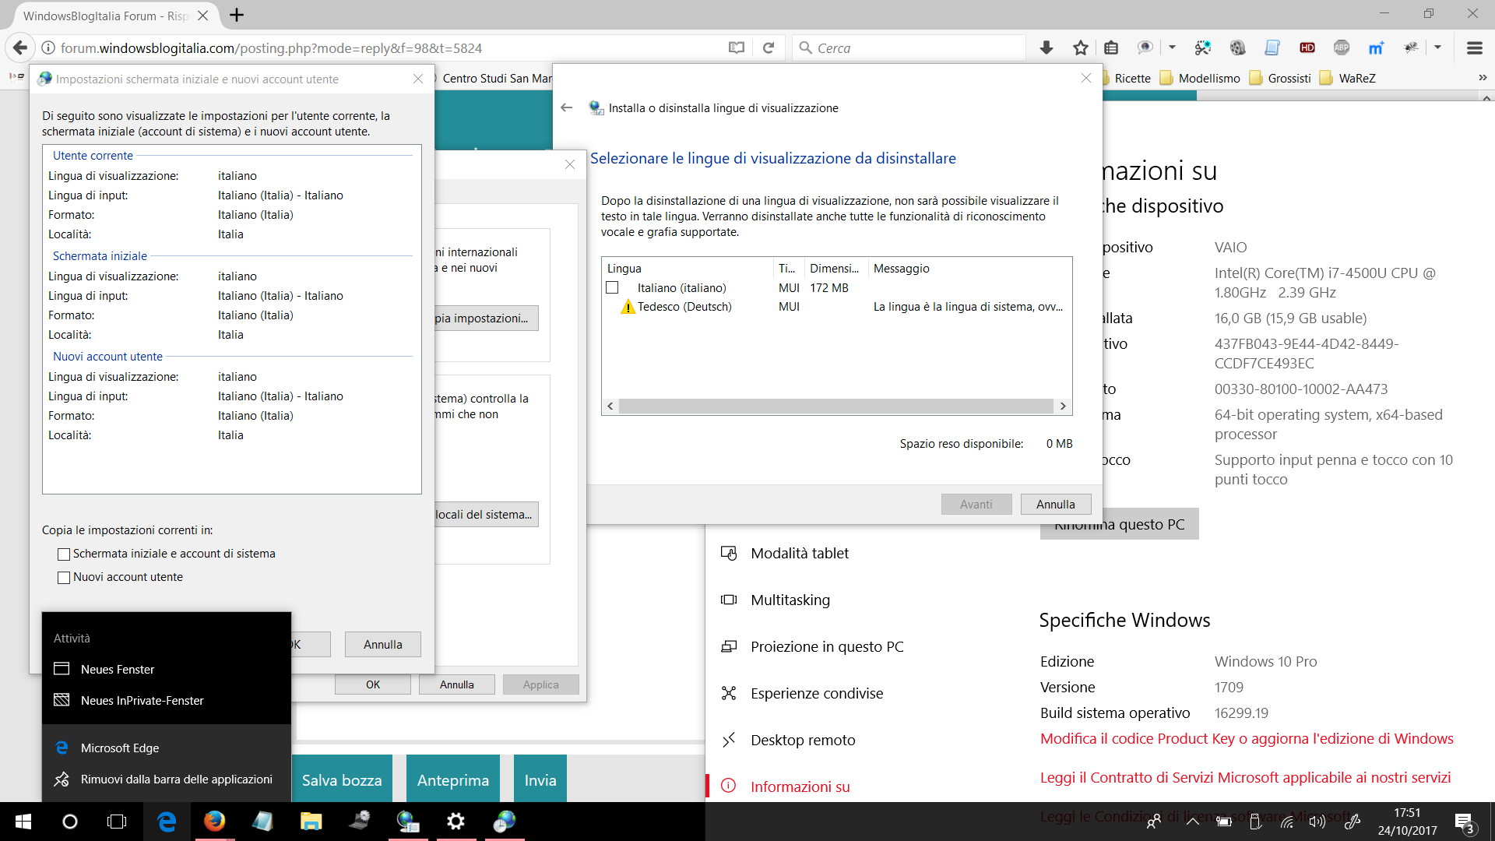Enable Schermata iniziale e account di sistema
Viewport: 1495px width, 841px height.
64,554
